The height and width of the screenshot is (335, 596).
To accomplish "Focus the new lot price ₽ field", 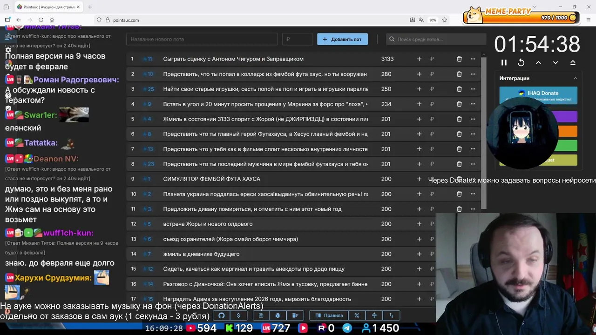I will pos(298,40).
